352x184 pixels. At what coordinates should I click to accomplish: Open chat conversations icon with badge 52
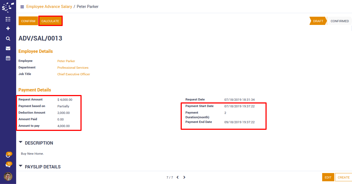(x=8, y=165)
